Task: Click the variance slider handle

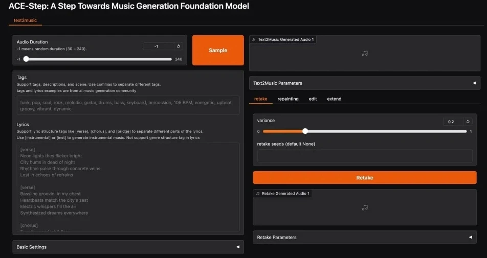Action: (x=305, y=131)
